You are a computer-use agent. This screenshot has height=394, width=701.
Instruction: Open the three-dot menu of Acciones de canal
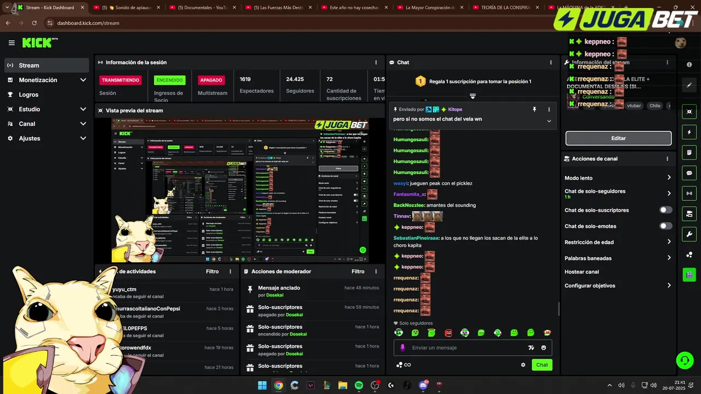(667, 159)
